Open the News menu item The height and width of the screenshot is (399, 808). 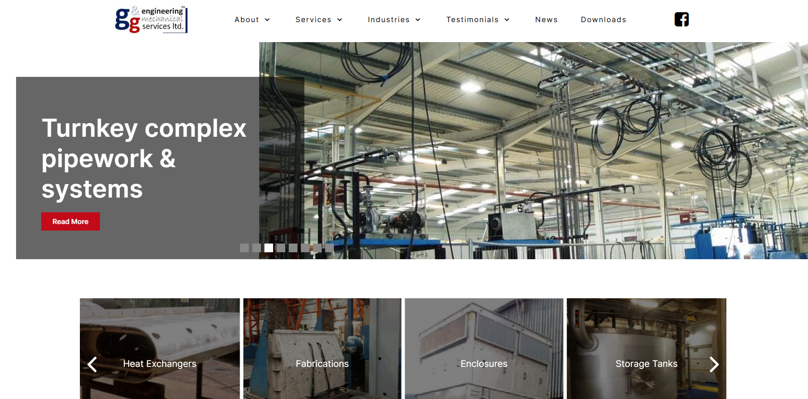coord(546,20)
